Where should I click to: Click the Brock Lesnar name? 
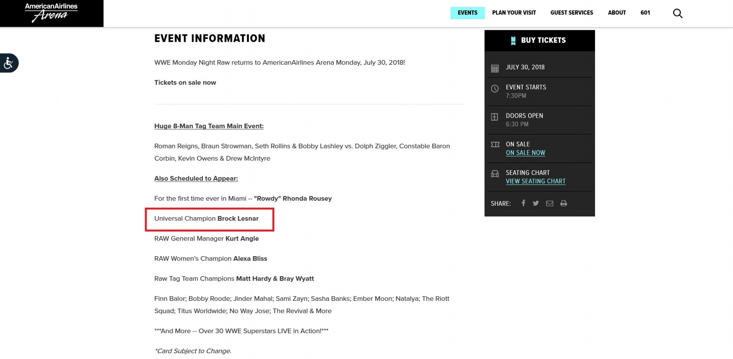click(x=238, y=219)
